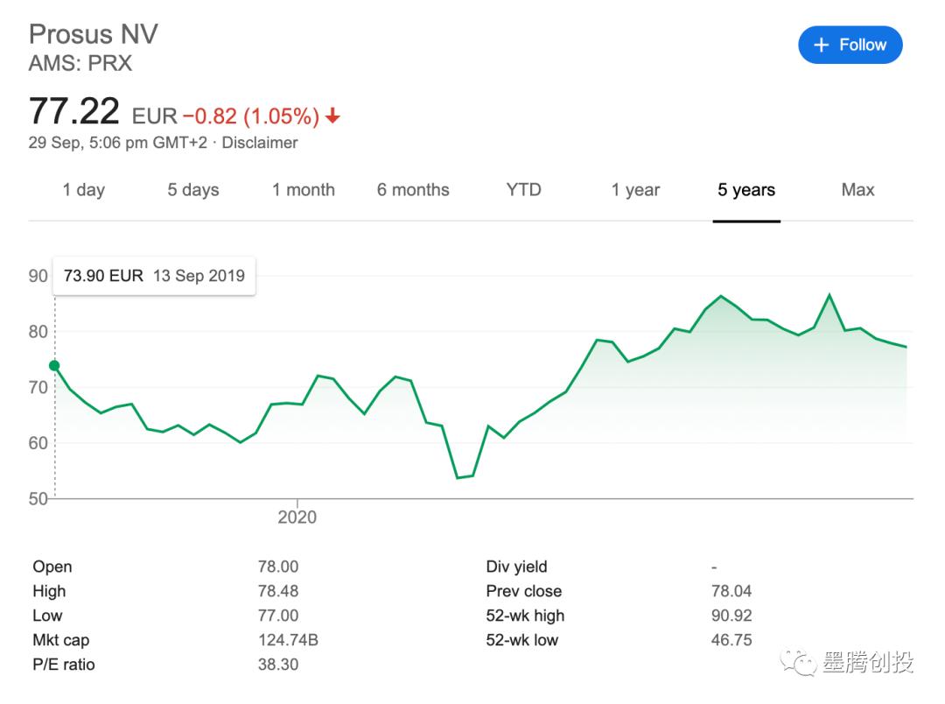Switch to the Max range tab

click(x=857, y=190)
